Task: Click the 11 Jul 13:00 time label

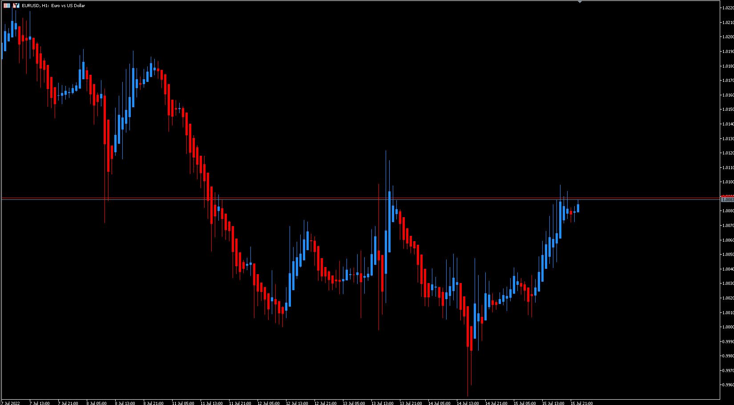Action: pos(212,403)
